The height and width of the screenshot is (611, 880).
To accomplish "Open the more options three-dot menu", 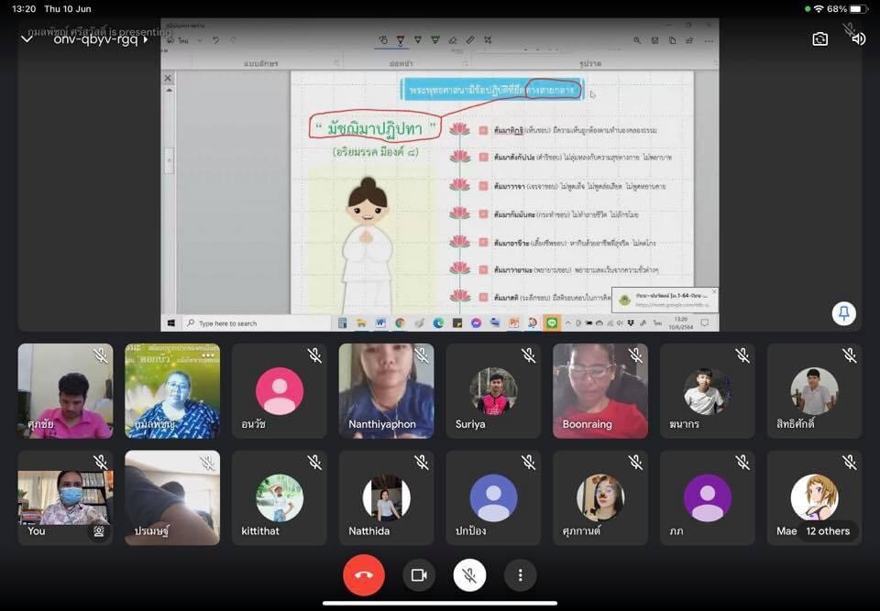I will click(520, 575).
